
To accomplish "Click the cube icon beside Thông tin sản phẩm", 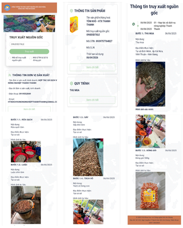I will click(x=71, y=11).
